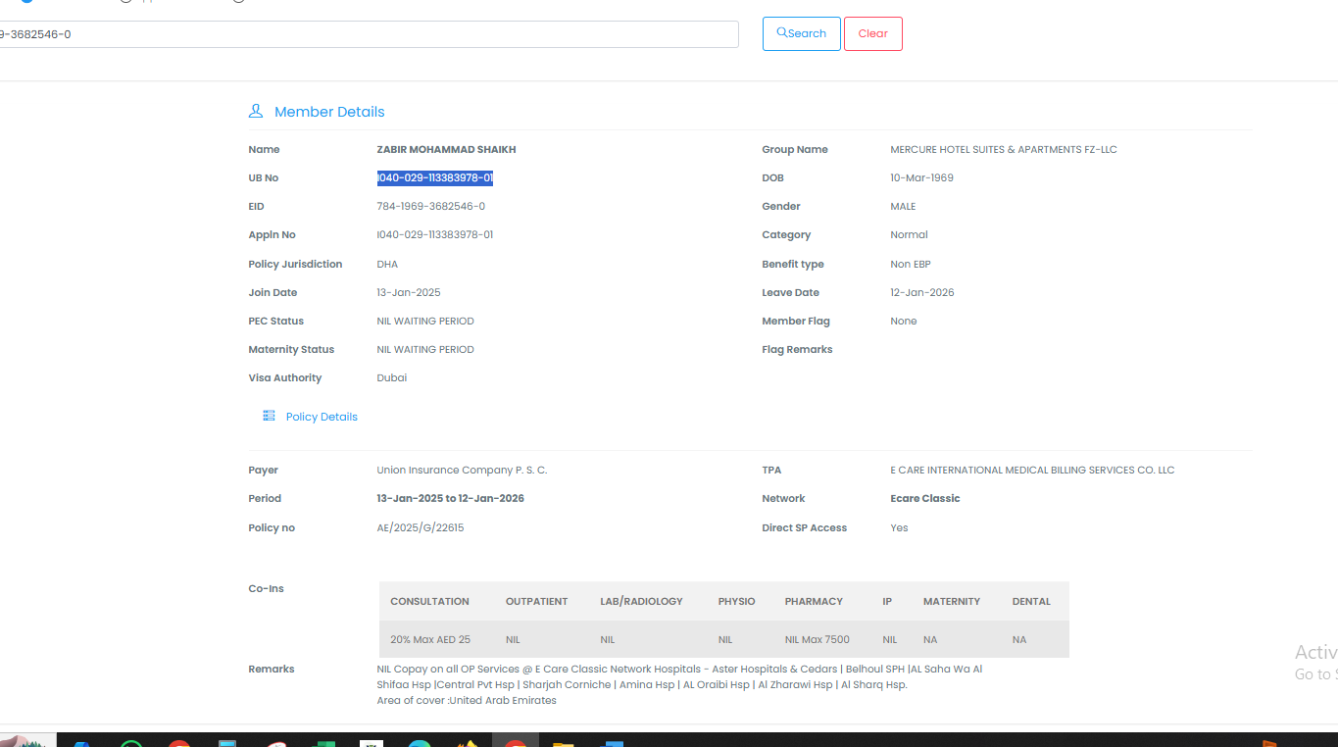This screenshot has height=747, width=1338.
Task: Click the EID value 784-1969-3682546-0
Action: (x=430, y=207)
